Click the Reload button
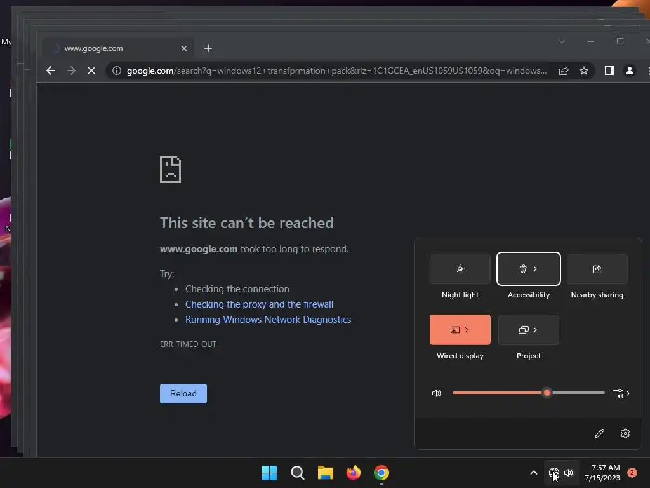Image resolution: width=650 pixels, height=488 pixels. point(183,393)
